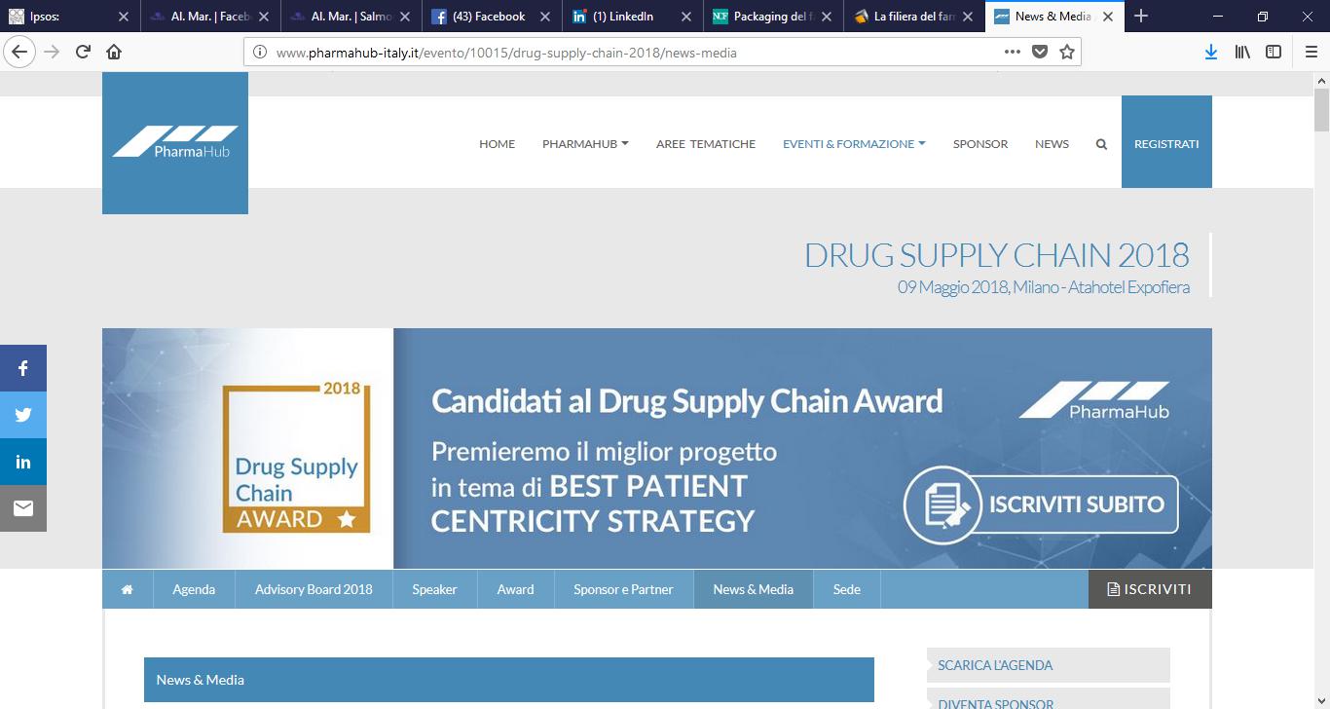Go back with the browser back arrow
Screen dimensions: 1330x709
point(18,52)
